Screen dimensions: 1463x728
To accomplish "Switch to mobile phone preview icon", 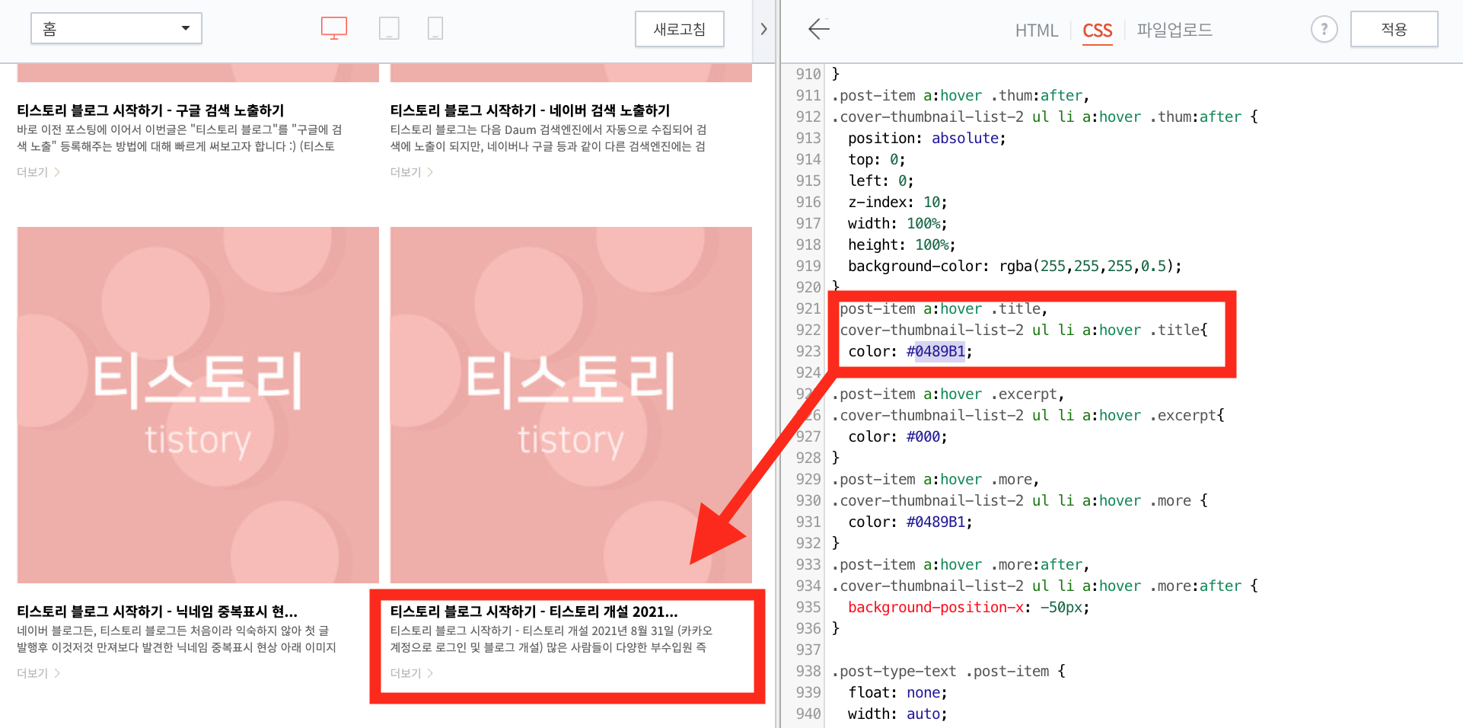I will (x=435, y=28).
